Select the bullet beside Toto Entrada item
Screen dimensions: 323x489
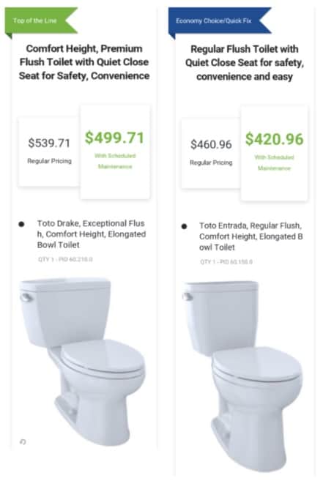point(184,226)
